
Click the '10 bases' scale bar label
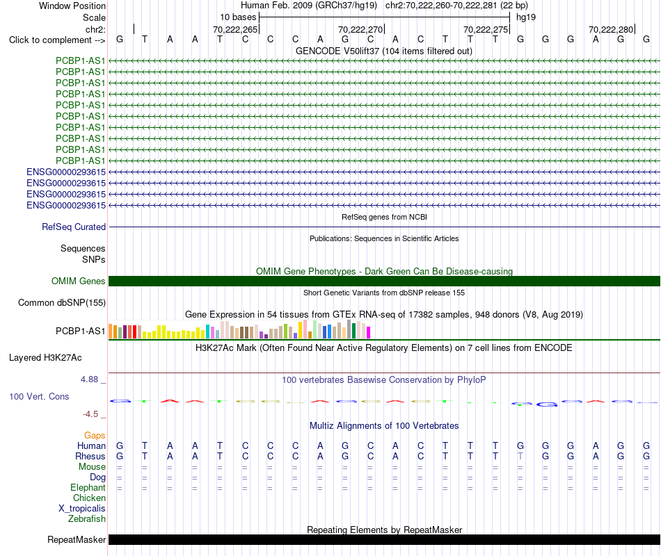[x=238, y=17]
